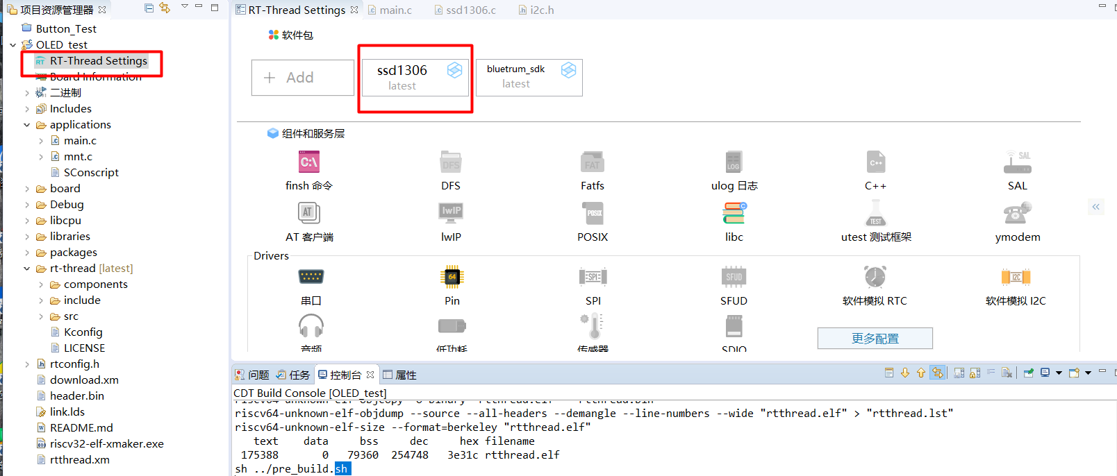Screen dimensions: 1117x476
Task: Click the SPI driver icon
Action: tap(593, 277)
